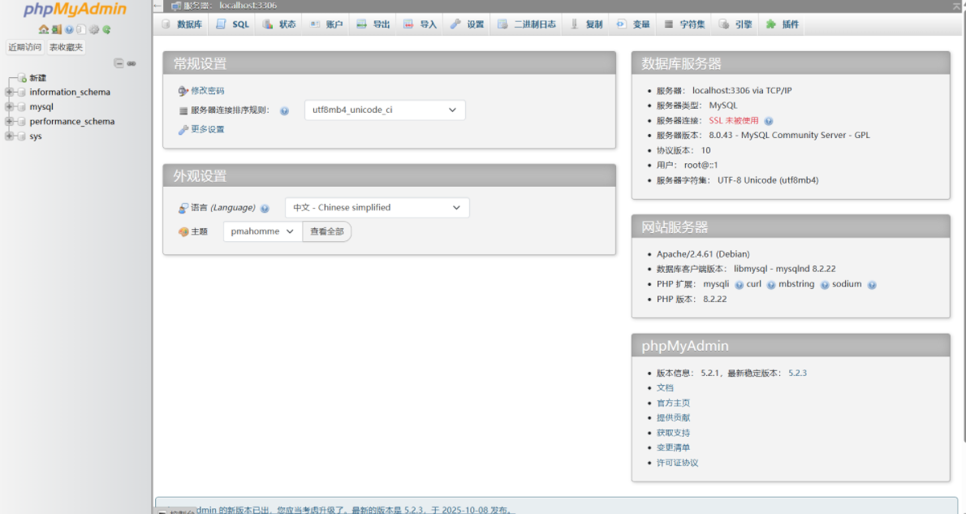The width and height of the screenshot is (966, 514).
Task: Go to phpMyAdmin home via house icon
Action: coord(43,29)
